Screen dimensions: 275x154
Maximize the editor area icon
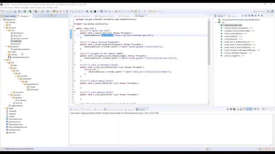pos(210,15)
